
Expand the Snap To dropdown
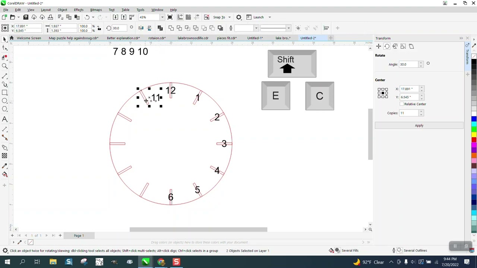point(229,17)
